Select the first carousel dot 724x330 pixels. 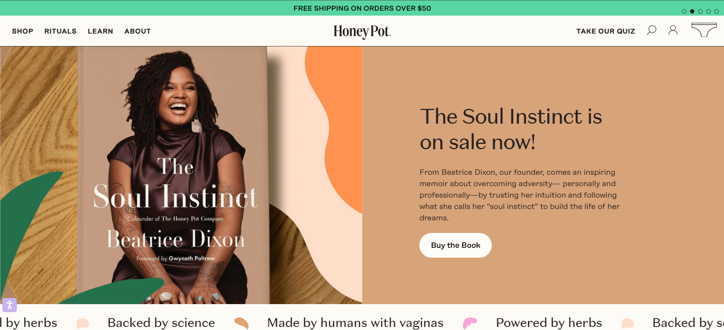[684, 11]
